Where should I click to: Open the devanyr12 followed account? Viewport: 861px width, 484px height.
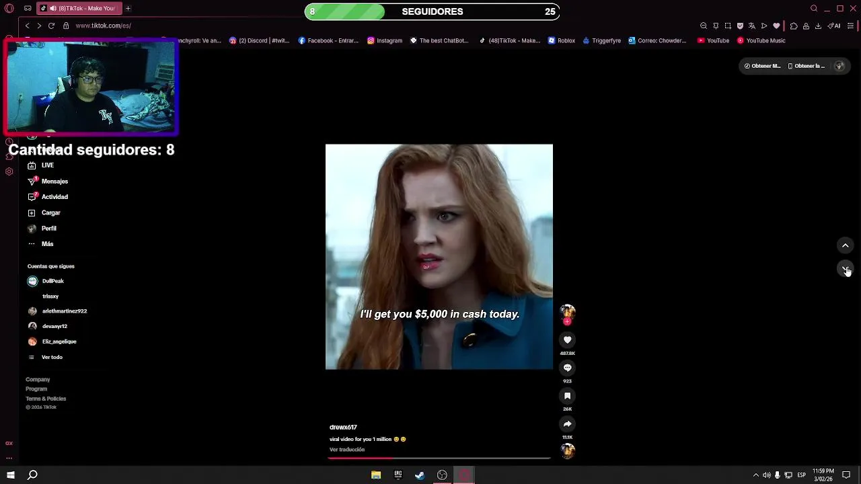point(47,327)
